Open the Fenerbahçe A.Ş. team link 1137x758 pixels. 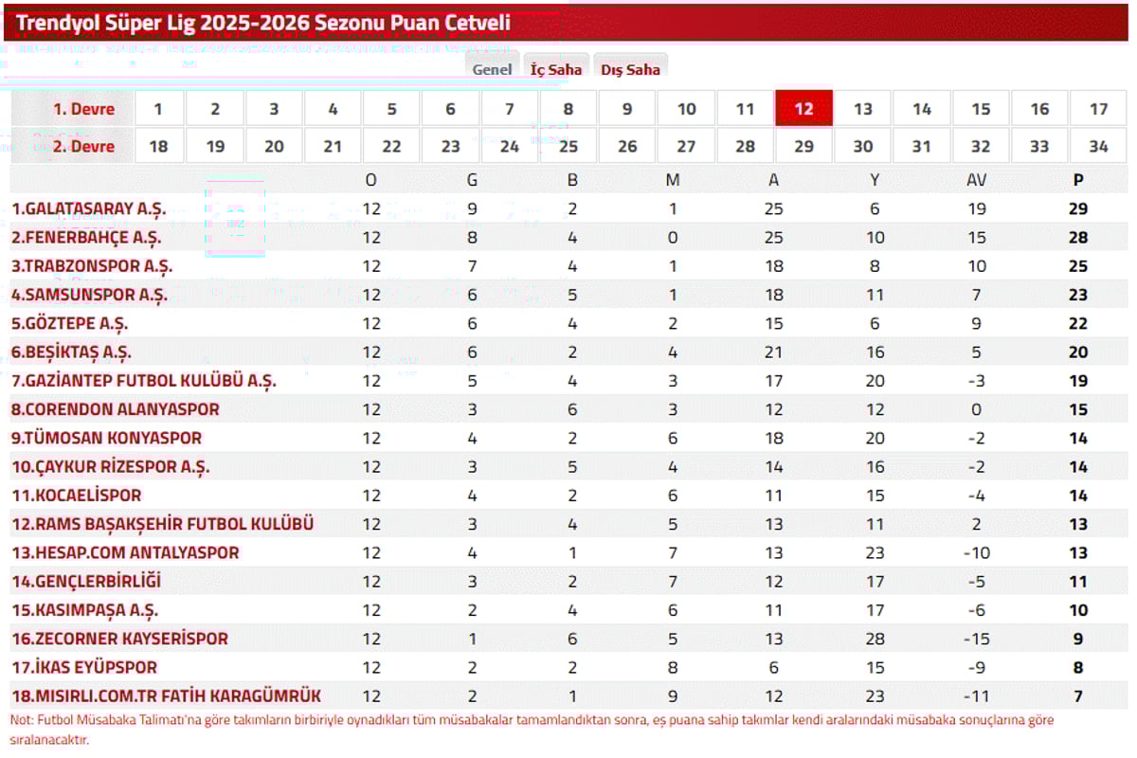pyautogui.click(x=86, y=238)
